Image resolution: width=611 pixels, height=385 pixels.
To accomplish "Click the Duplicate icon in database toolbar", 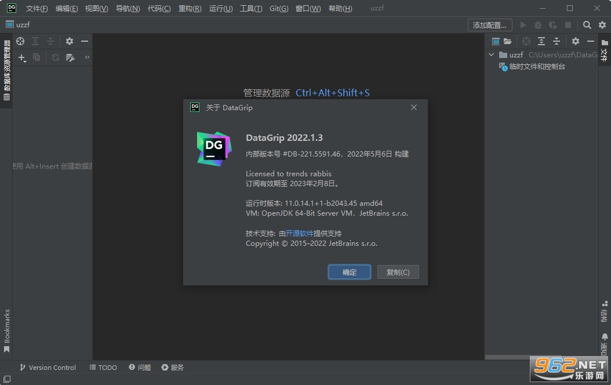I will [x=37, y=57].
